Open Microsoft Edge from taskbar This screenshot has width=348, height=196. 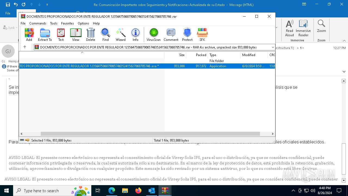point(112,191)
